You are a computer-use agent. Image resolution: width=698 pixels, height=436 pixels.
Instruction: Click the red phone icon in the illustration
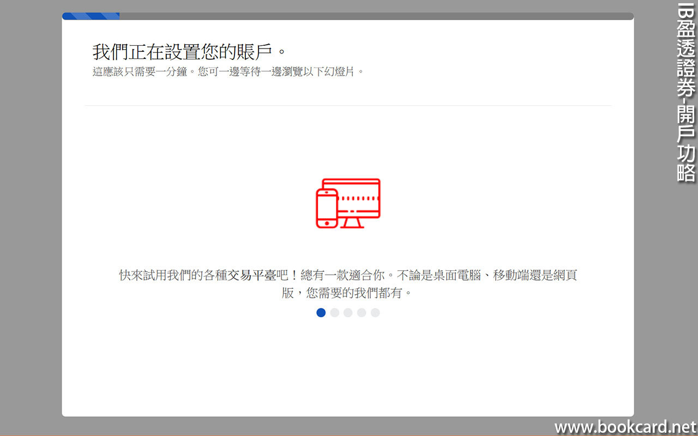click(x=327, y=208)
